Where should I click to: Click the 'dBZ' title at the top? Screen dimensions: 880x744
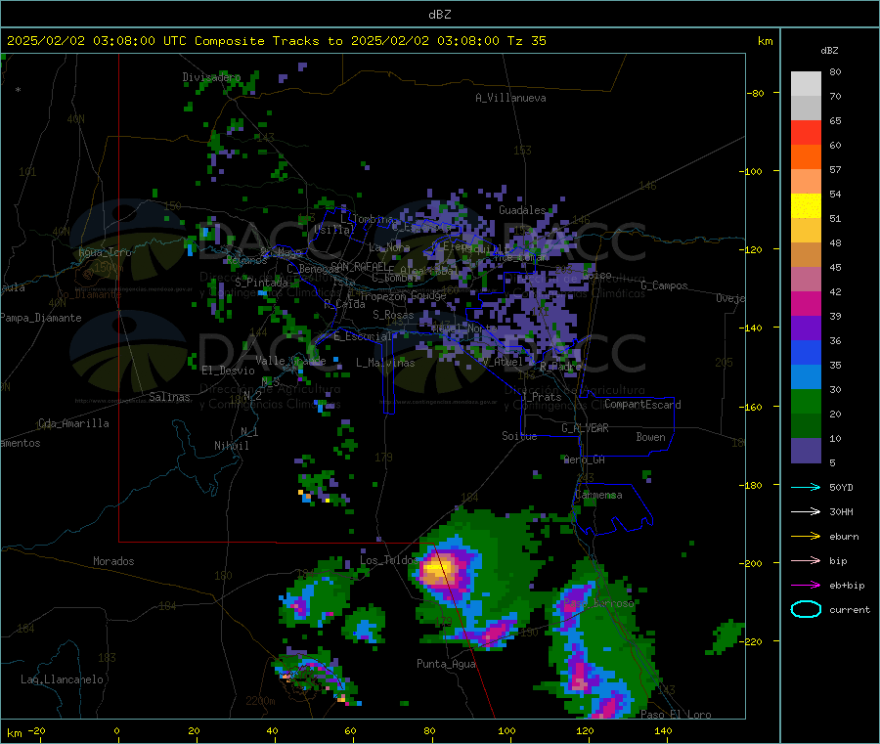[x=439, y=15]
